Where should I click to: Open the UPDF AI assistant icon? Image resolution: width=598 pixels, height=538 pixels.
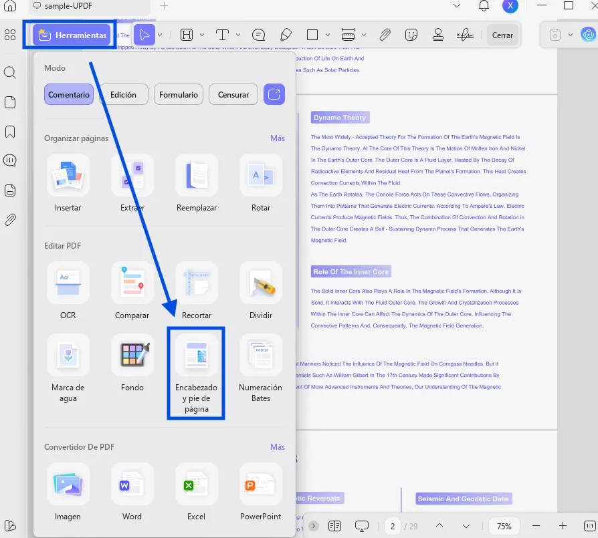point(588,35)
